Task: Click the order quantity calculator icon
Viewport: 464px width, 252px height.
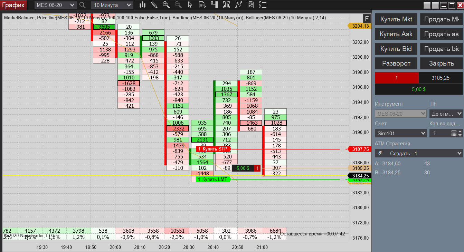Action: 454,133
